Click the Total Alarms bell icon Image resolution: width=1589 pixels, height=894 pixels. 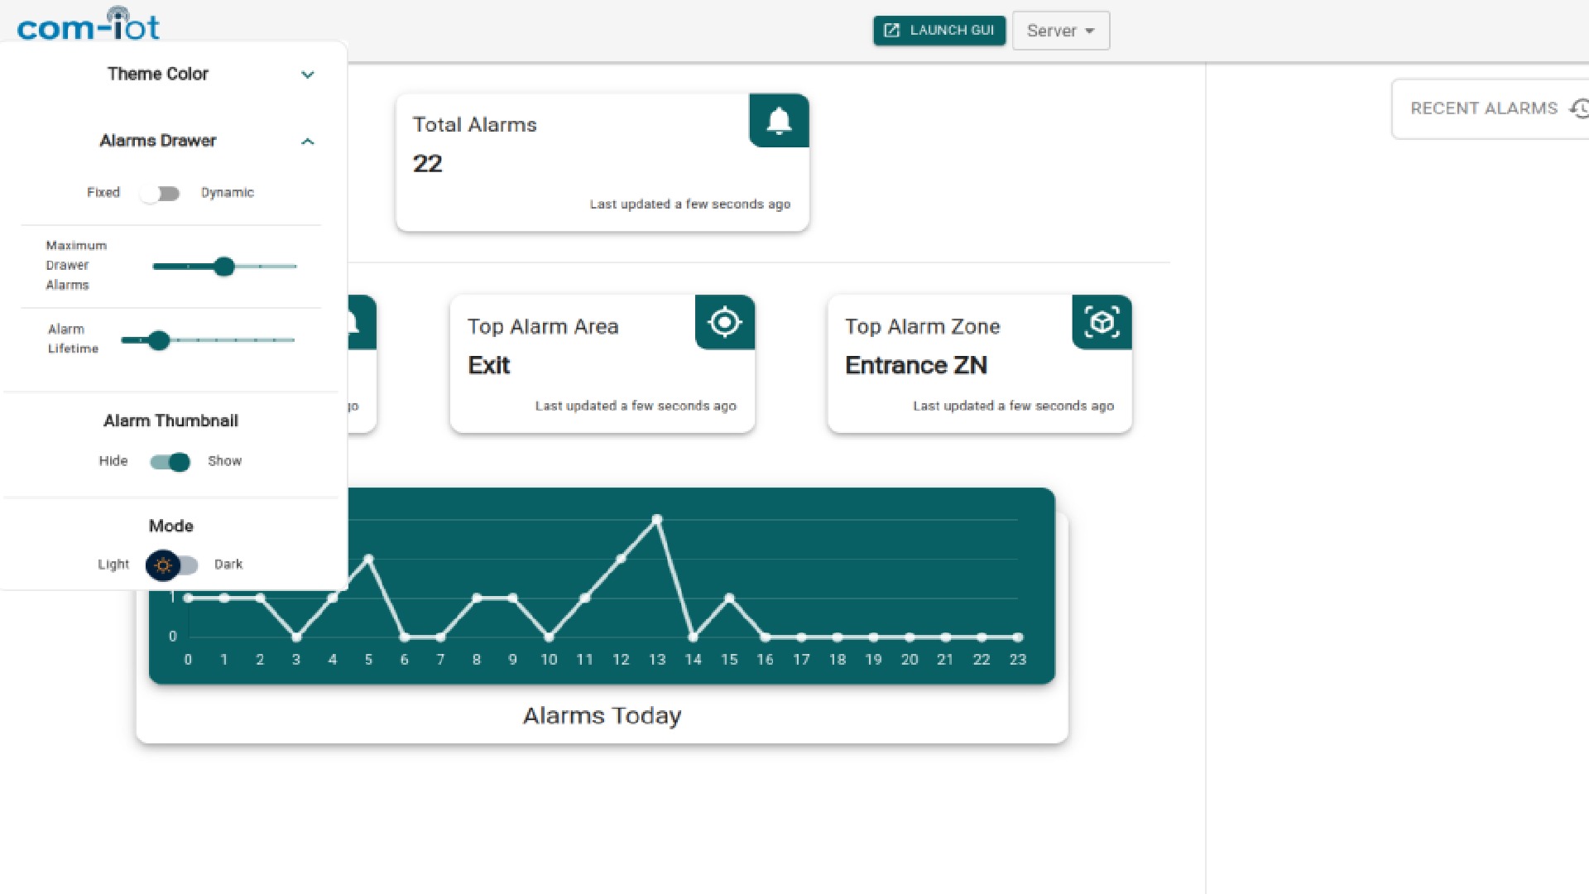click(779, 121)
